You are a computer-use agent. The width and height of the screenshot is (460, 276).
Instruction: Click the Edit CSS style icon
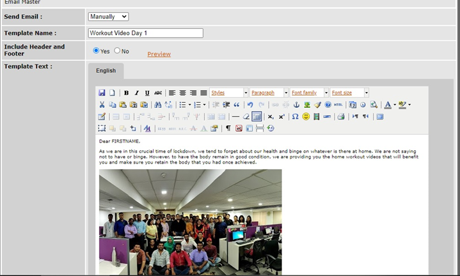[147, 128]
